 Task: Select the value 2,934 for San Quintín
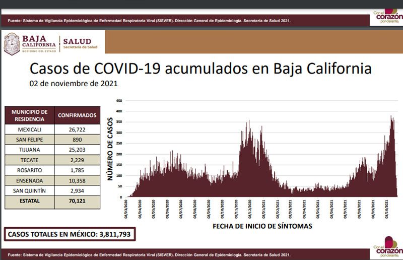(x=77, y=191)
